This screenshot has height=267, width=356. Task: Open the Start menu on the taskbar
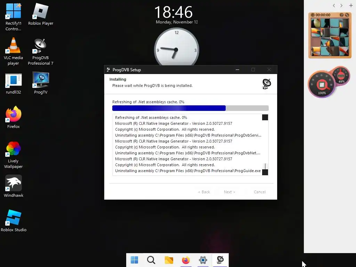(135, 260)
